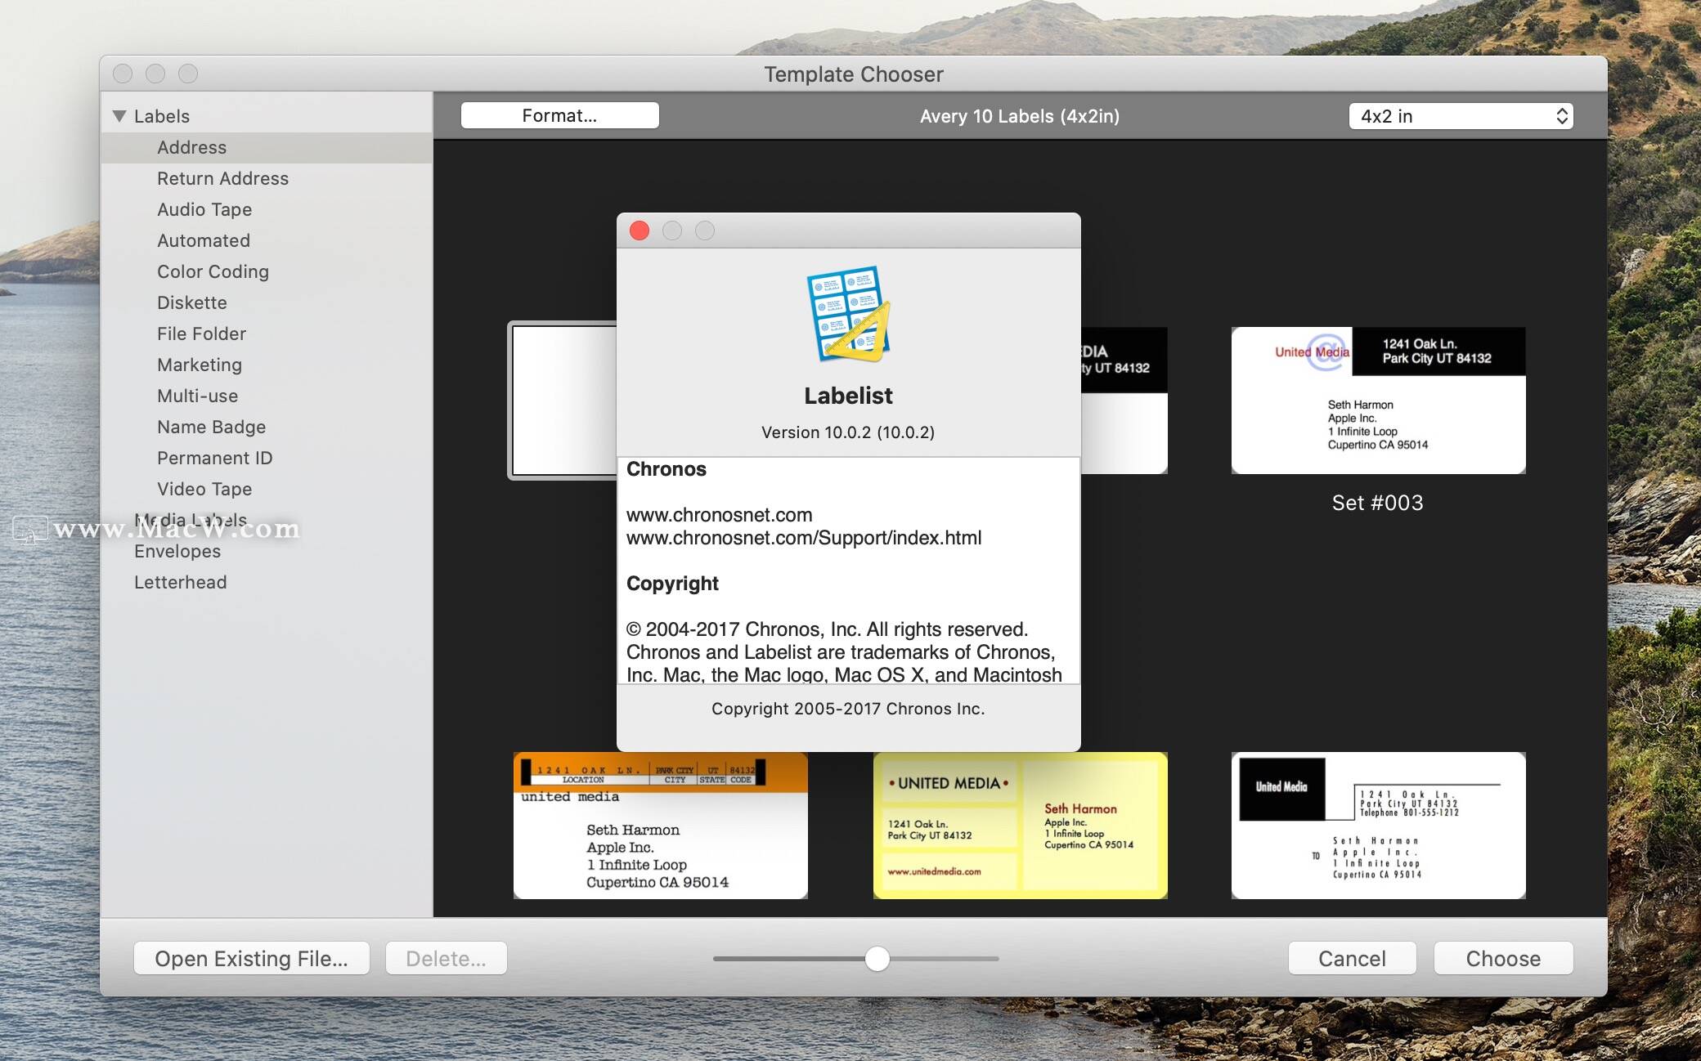Click the chronosnet Support/index.html URL
This screenshot has height=1061, width=1701.
click(x=804, y=538)
